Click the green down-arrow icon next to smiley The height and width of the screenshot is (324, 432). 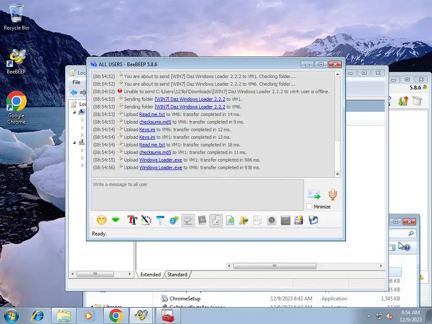coord(116,220)
